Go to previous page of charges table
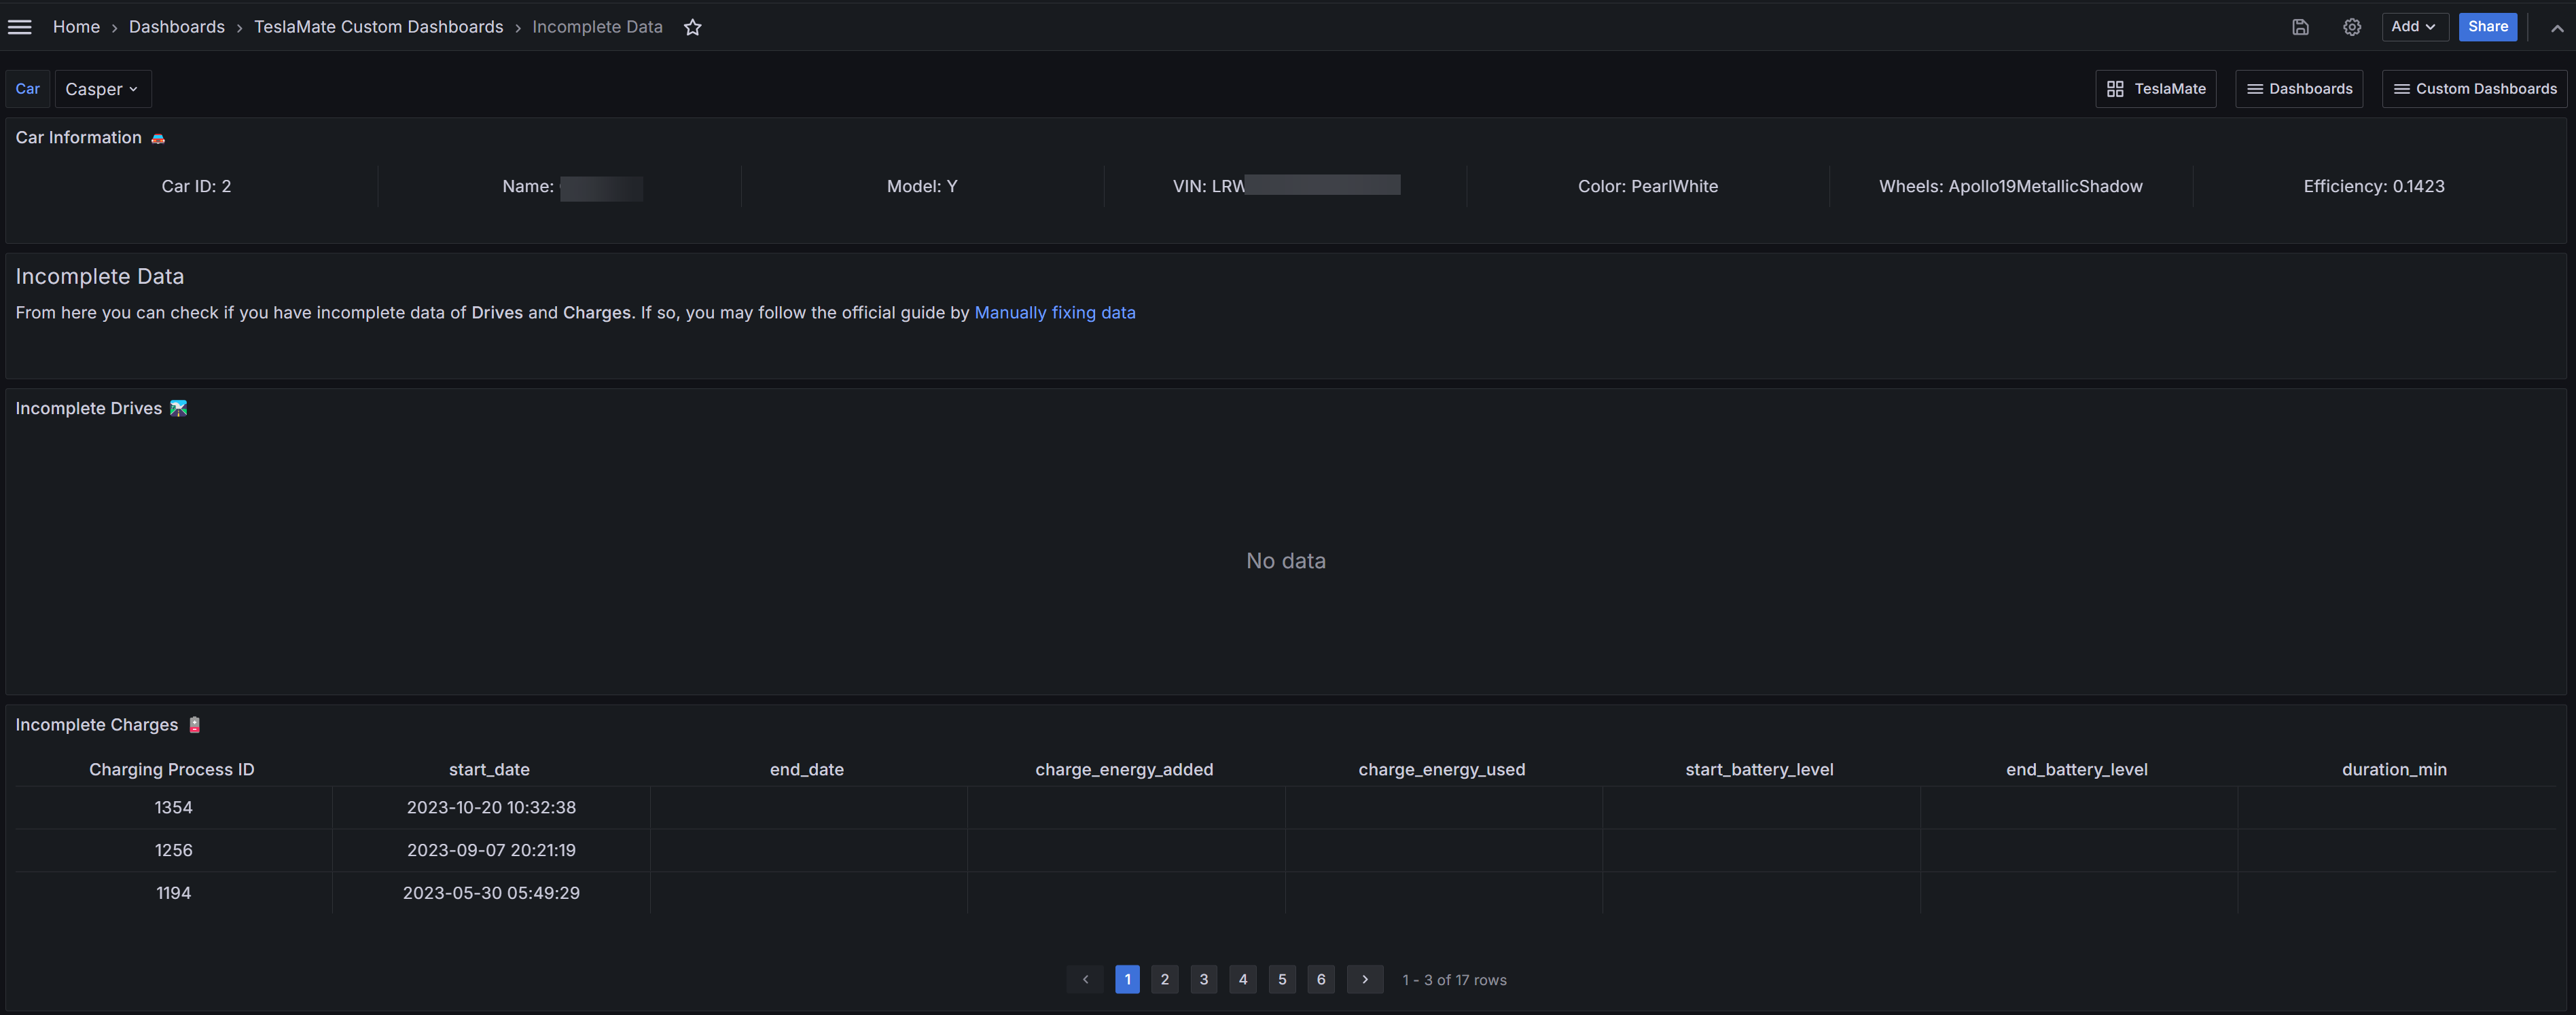 click(1085, 979)
